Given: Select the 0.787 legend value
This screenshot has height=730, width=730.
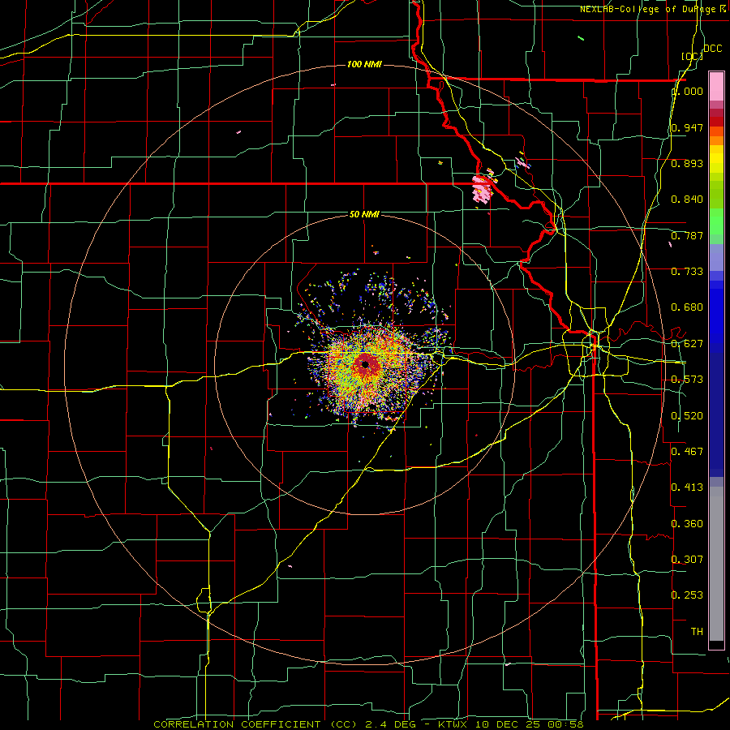Looking at the screenshot, I should (x=687, y=235).
